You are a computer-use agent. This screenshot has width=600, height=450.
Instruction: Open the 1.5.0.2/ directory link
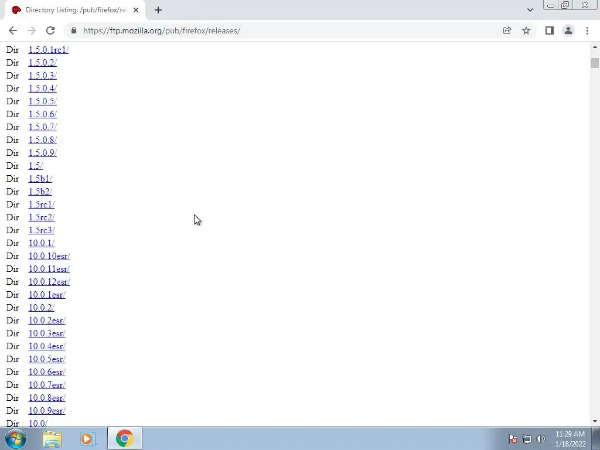42,62
